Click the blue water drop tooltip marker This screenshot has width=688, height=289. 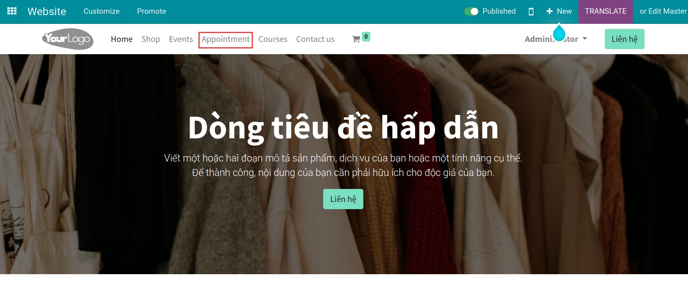coord(559,33)
